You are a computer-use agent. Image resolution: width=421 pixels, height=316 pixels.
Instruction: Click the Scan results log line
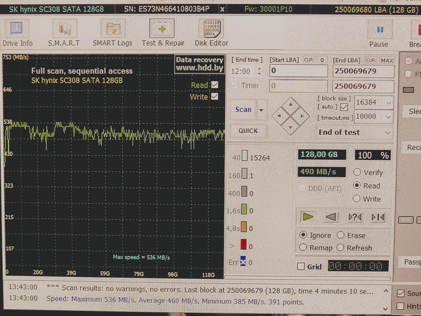tap(209, 289)
